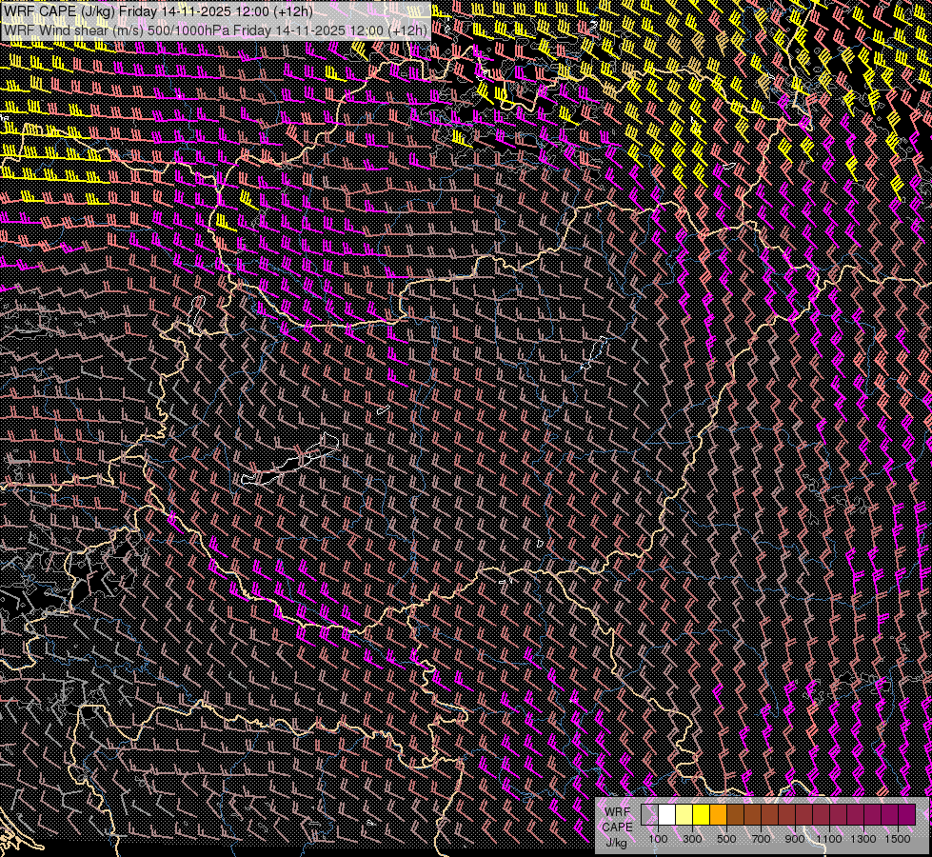The width and height of the screenshot is (932, 857).
Task: Click the gray first swatch of the legend
Action: coord(649,815)
